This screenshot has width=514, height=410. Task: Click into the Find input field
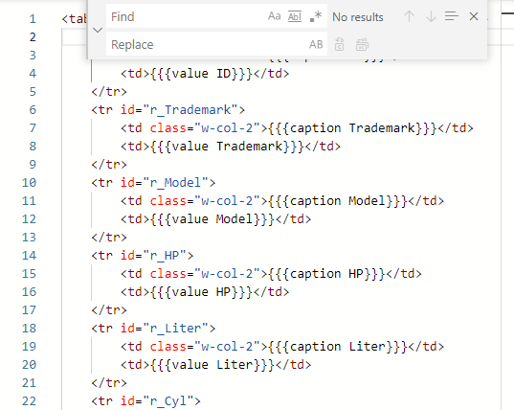(x=187, y=16)
